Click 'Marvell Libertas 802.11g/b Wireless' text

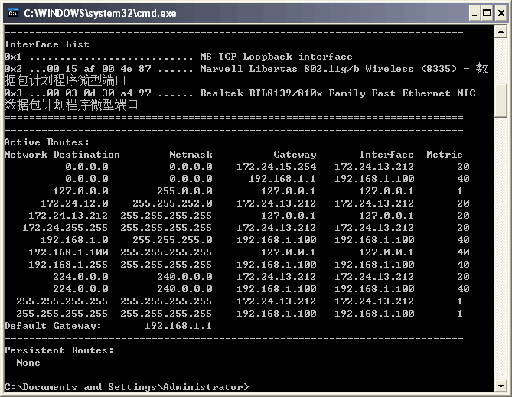pyautogui.click(x=306, y=69)
